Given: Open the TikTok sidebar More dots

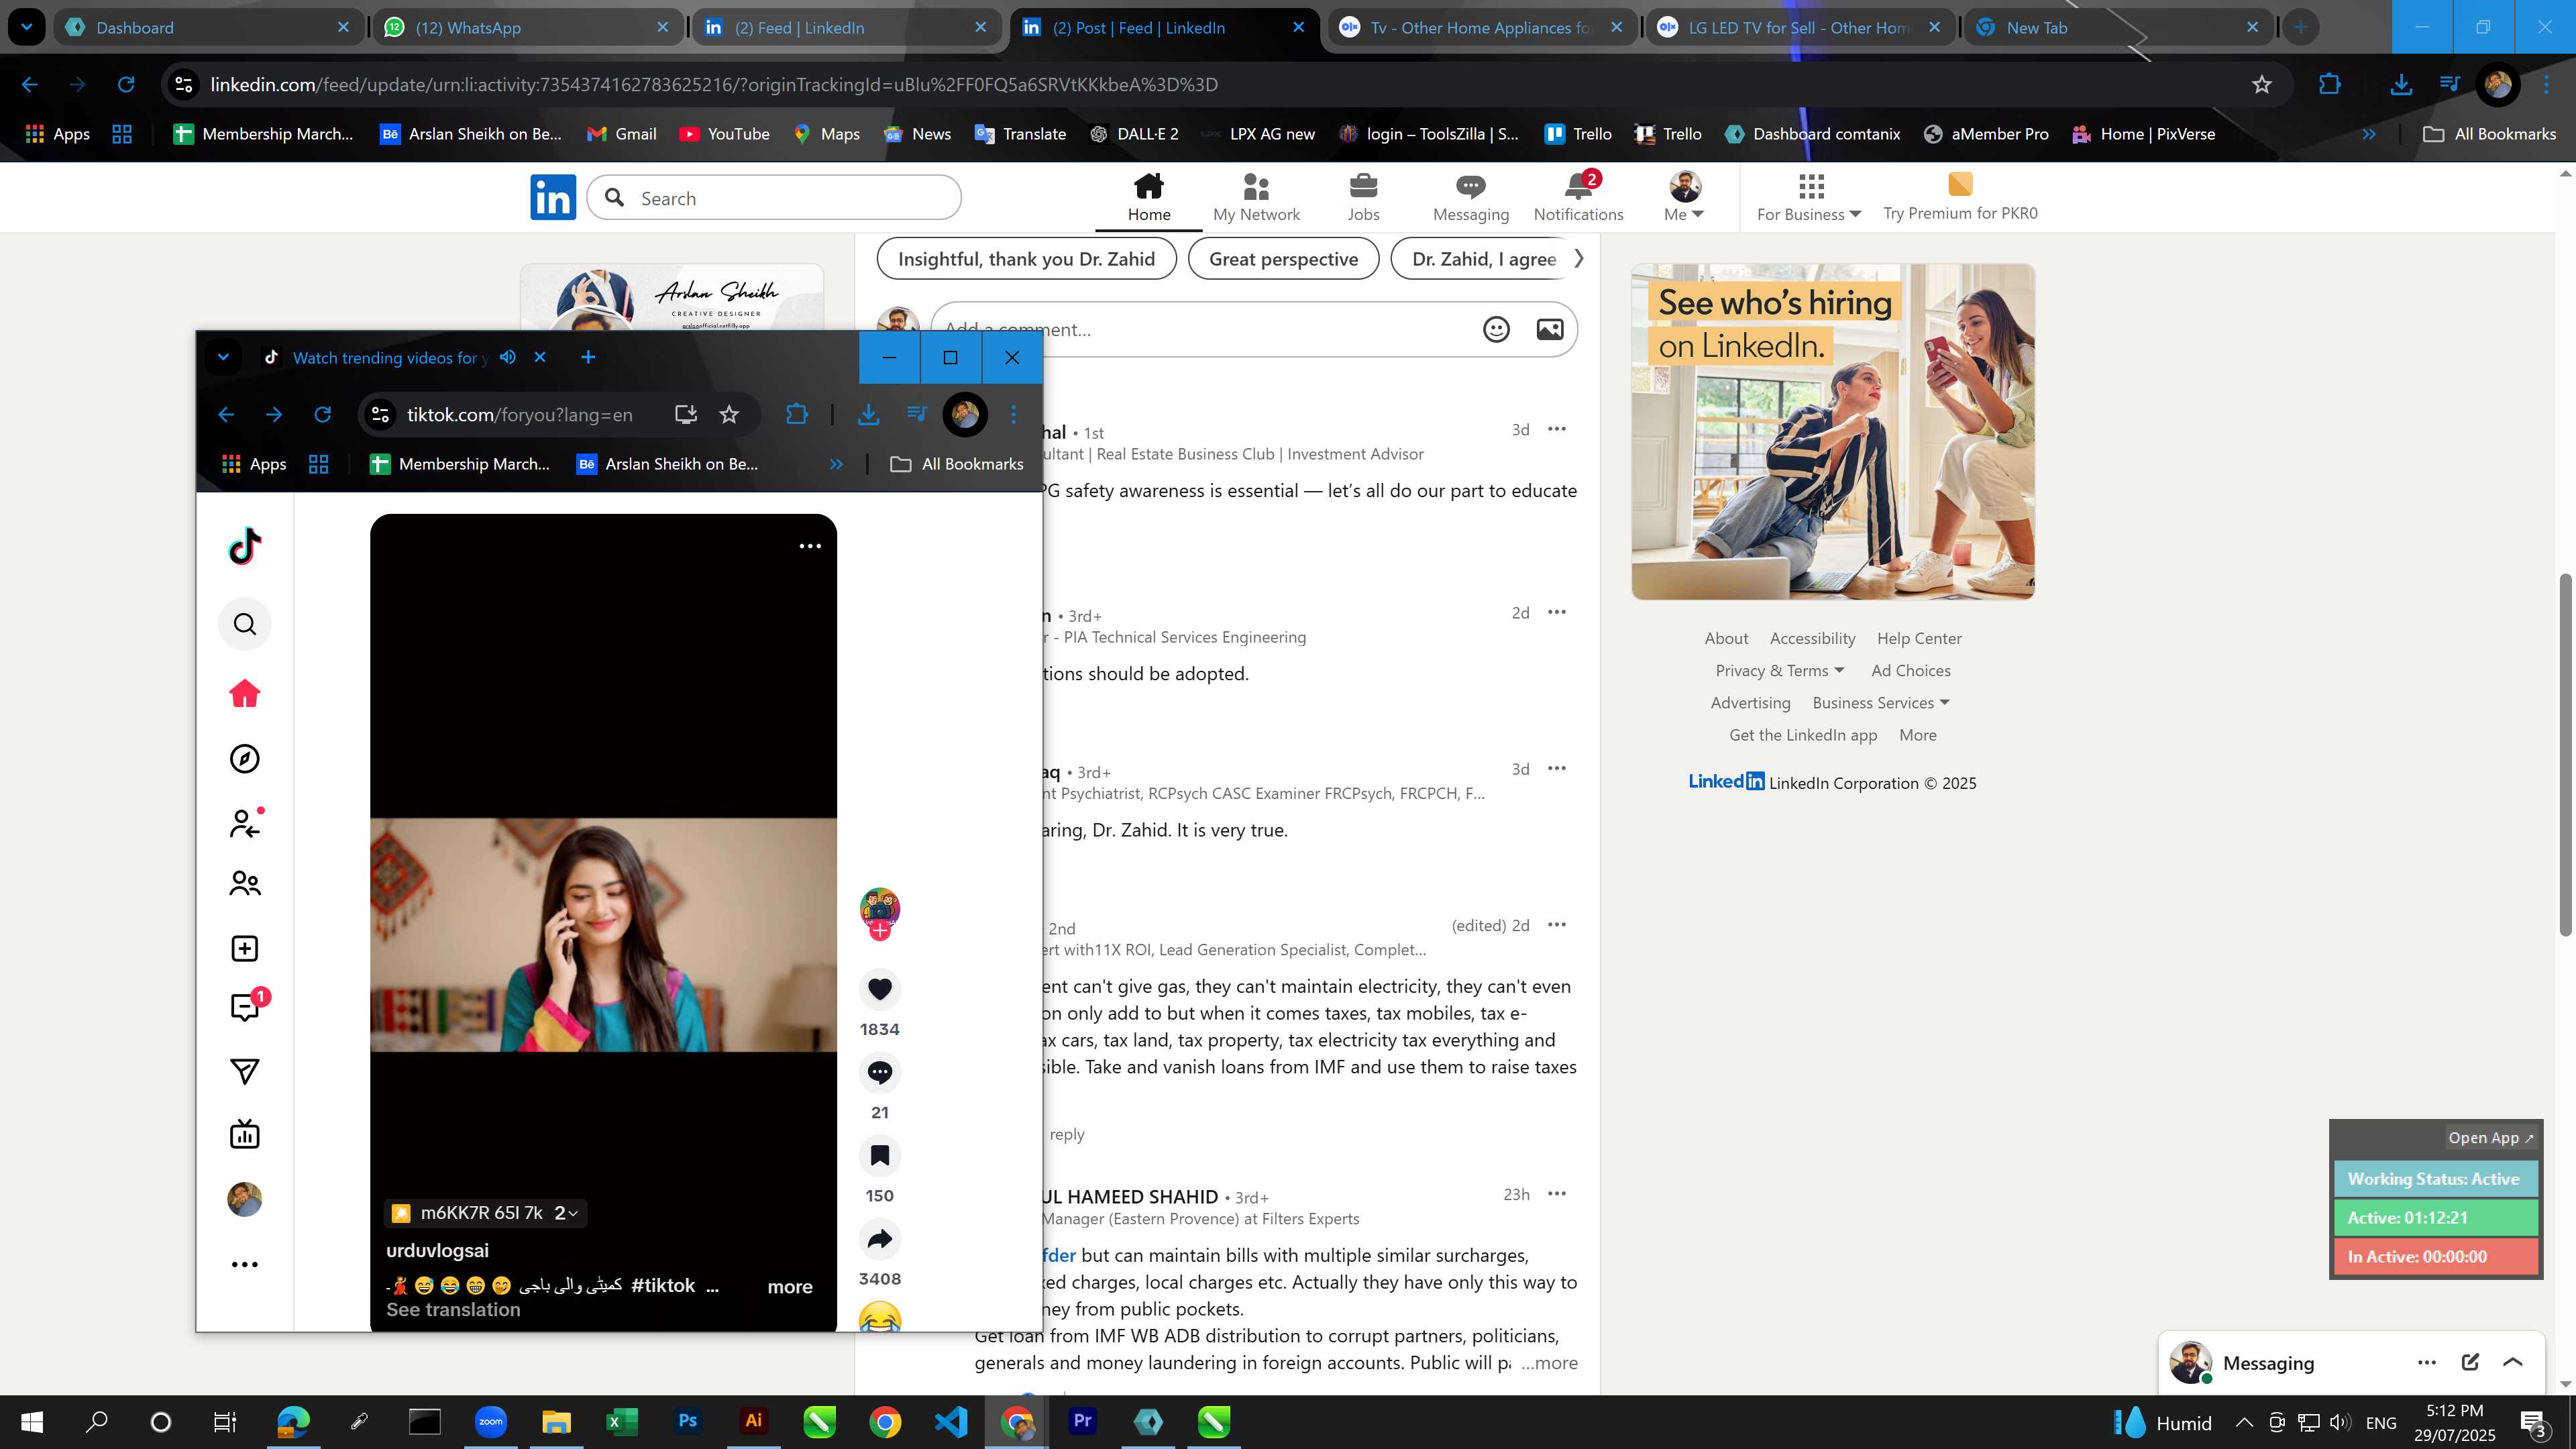Looking at the screenshot, I should [245, 1265].
